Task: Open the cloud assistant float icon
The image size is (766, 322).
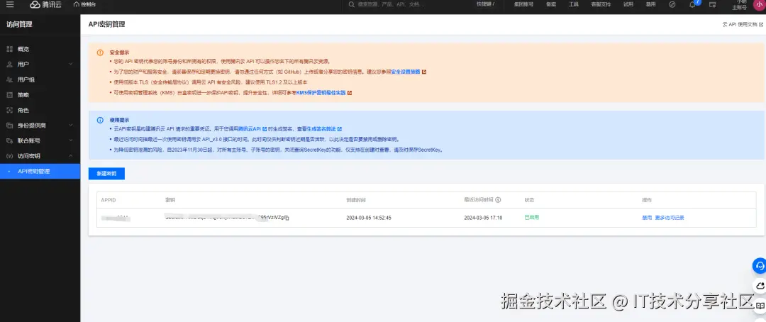Action: [760, 286]
